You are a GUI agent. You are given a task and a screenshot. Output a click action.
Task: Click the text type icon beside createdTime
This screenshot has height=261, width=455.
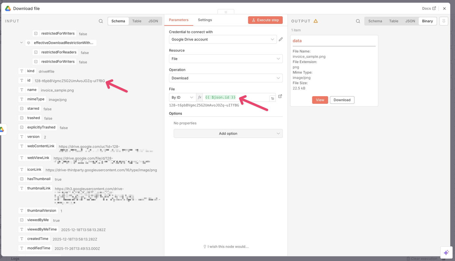22,239
